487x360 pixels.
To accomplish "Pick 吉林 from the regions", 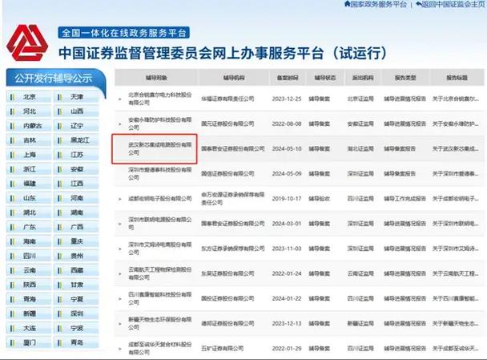I will [29, 140].
